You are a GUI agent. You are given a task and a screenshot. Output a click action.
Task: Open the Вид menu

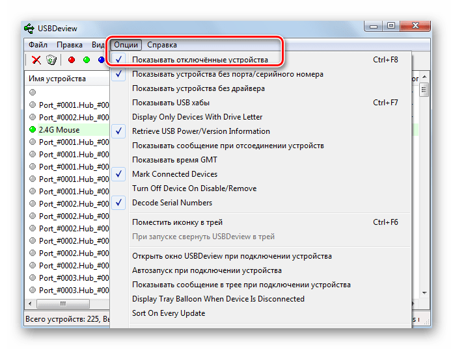pyautogui.click(x=98, y=45)
